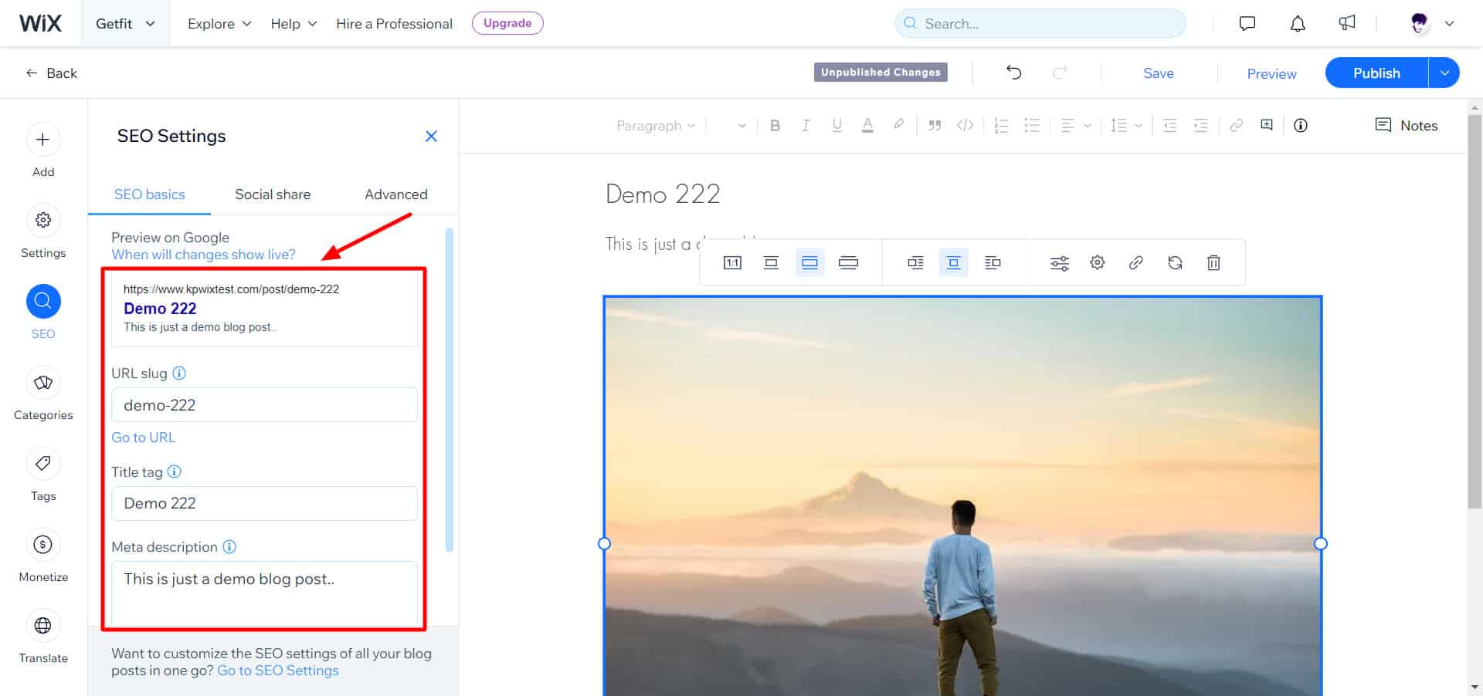
Task: Switch to the Advanced tab
Action: coord(395,194)
